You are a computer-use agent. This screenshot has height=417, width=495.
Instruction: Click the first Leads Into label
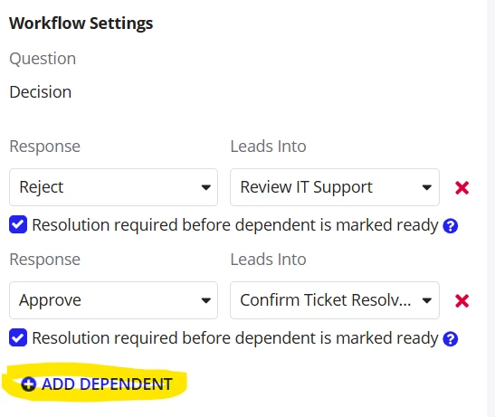[x=269, y=147]
